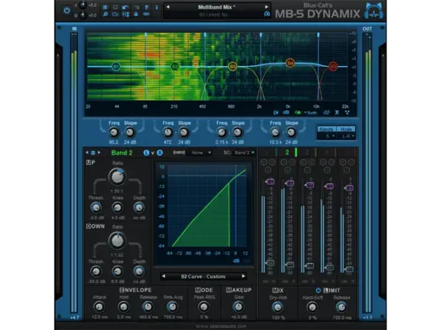Click the Makeup Gain knob

238,307
